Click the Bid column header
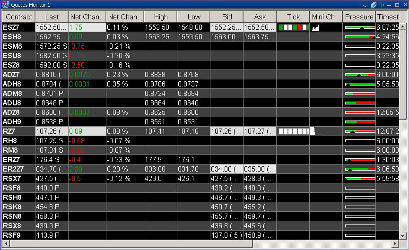409x250 pixels. point(227,17)
